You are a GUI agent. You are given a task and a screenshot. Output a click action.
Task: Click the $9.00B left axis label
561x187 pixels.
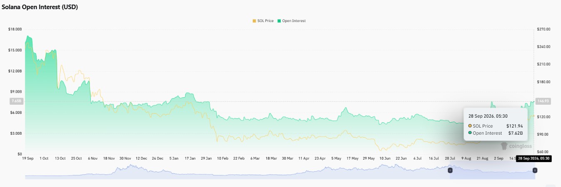[16, 91]
